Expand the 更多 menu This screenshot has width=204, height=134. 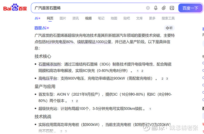point(152,18)
